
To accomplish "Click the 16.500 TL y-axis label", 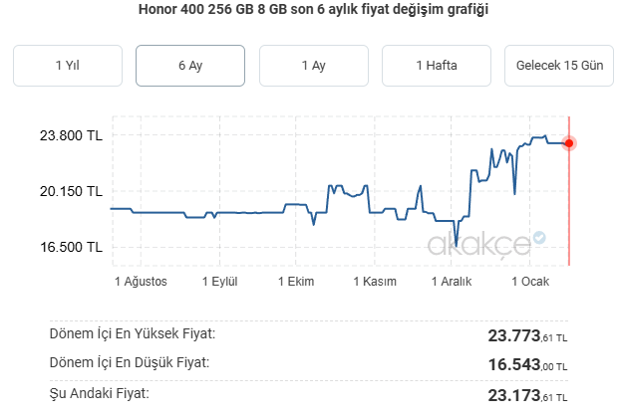I will 70,247.
